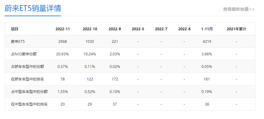Image resolution: width=264 pixels, height=119 pixels.
Task: Select the 20.93% share cell
Action: 63,54
